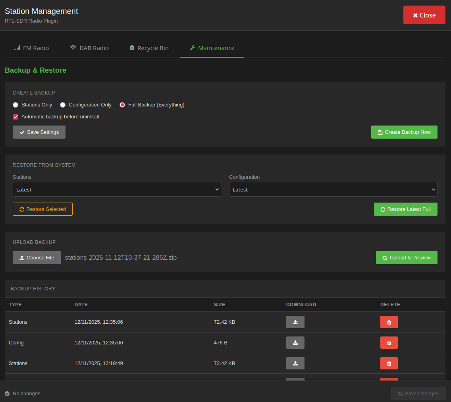Viewport: 451px width, 402px height.
Task: Click Restore Latest Full button
Action: 405,209
